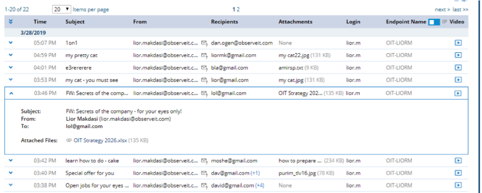Image resolution: width=482 pixels, height=193 pixels.
Task: Click the next > pagination link
Action: point(442,9)
